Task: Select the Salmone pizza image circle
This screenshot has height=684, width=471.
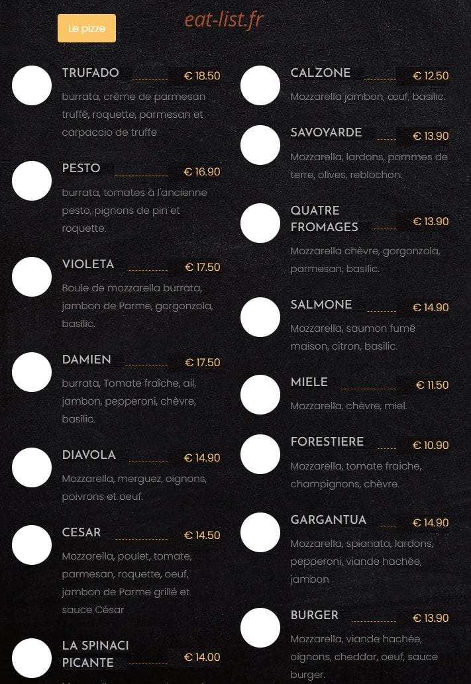Action: pos(260,317)
